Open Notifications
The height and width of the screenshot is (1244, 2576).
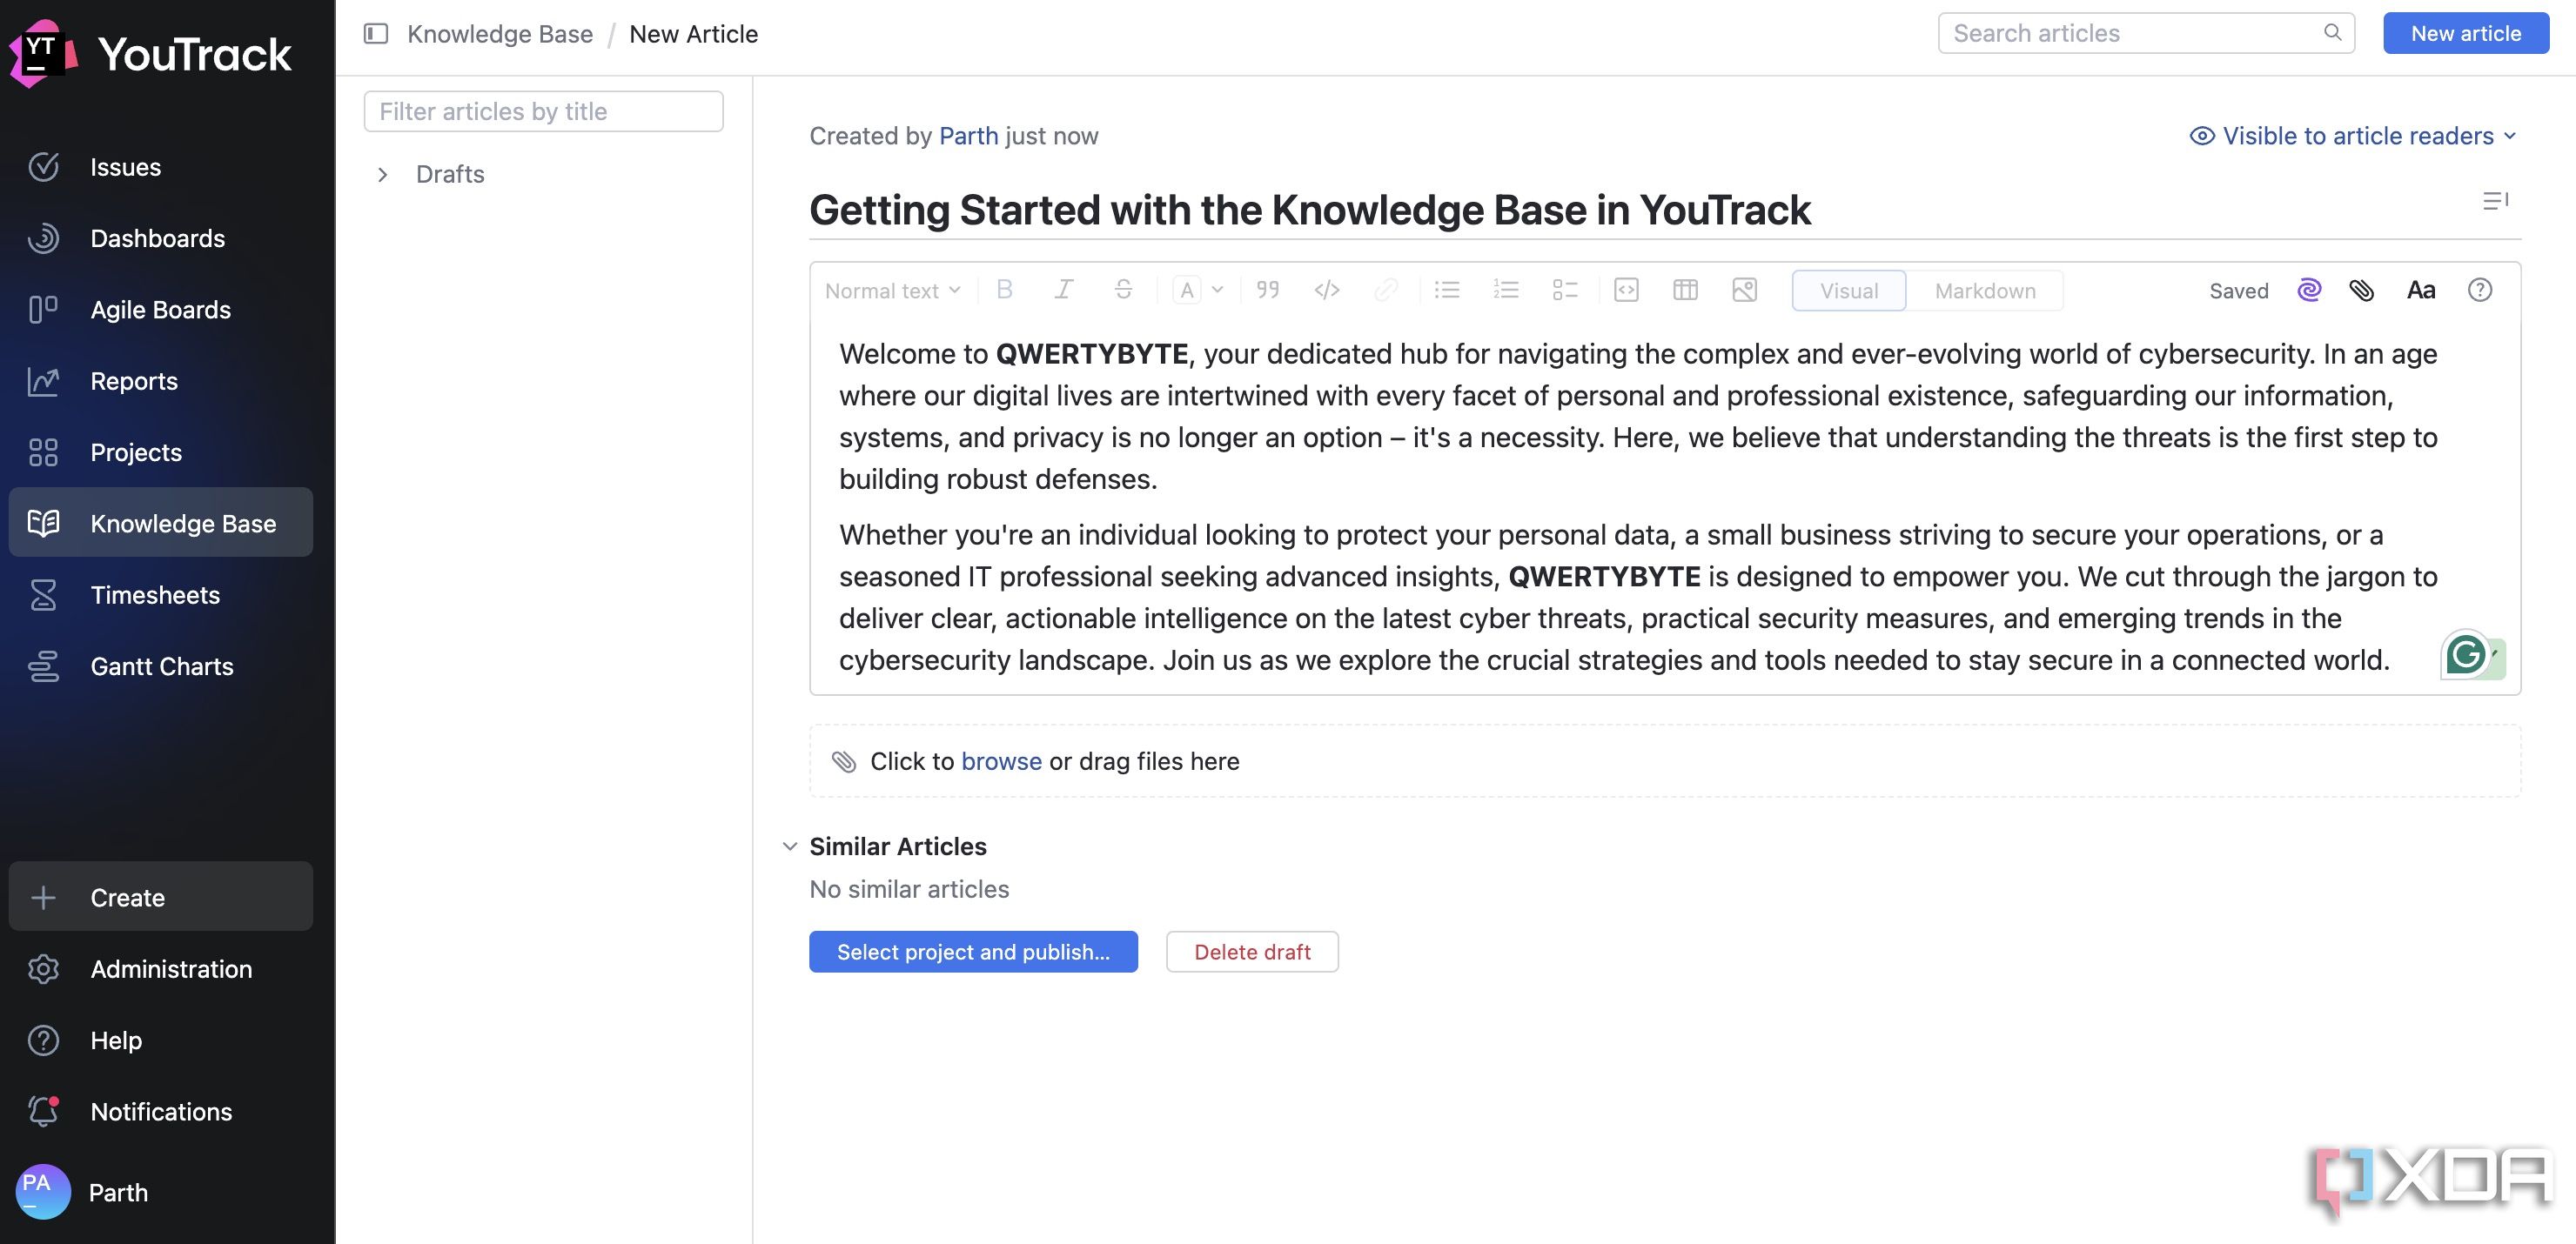tap(161, 1111)
